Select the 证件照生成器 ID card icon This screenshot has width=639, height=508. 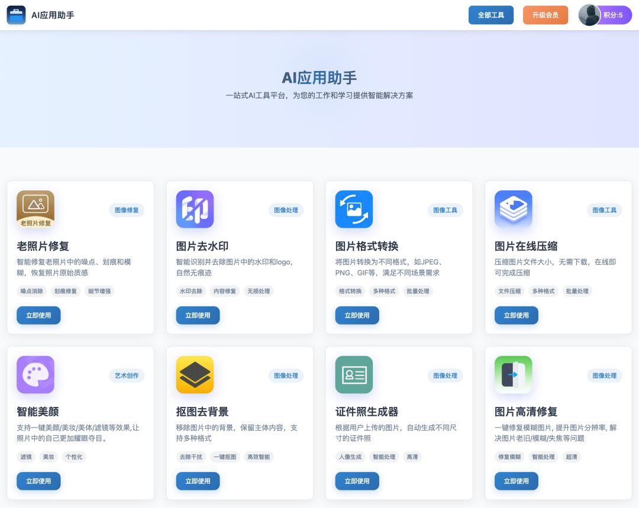(354, 374)
